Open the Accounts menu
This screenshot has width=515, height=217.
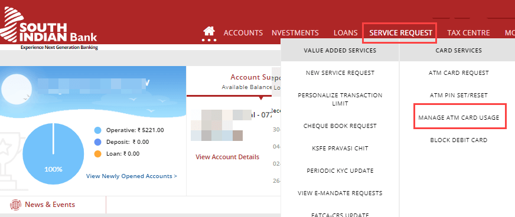(x=243, y=33)
